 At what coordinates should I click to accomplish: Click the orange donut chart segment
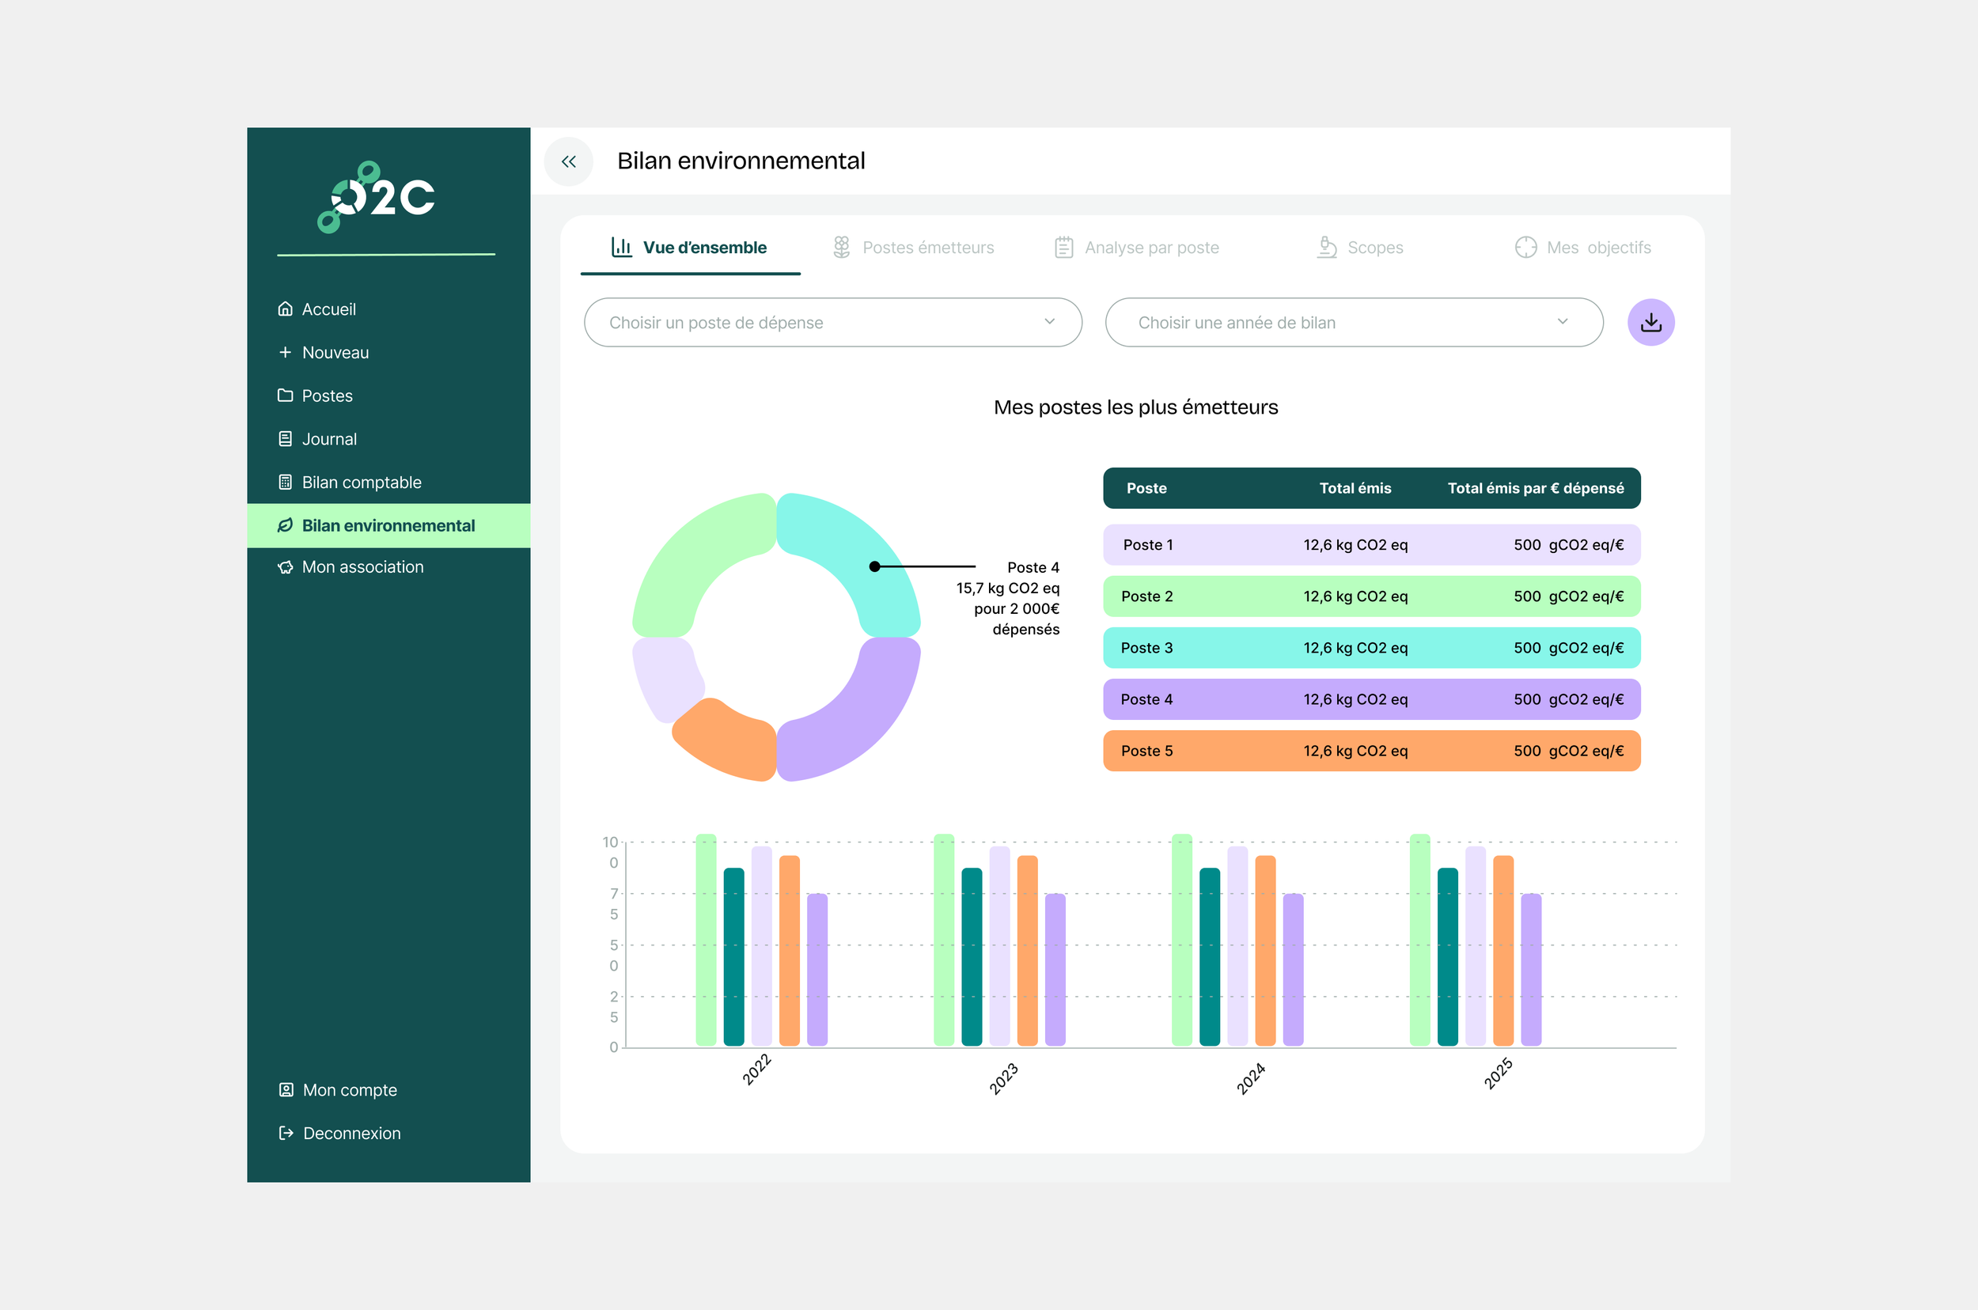726,740
